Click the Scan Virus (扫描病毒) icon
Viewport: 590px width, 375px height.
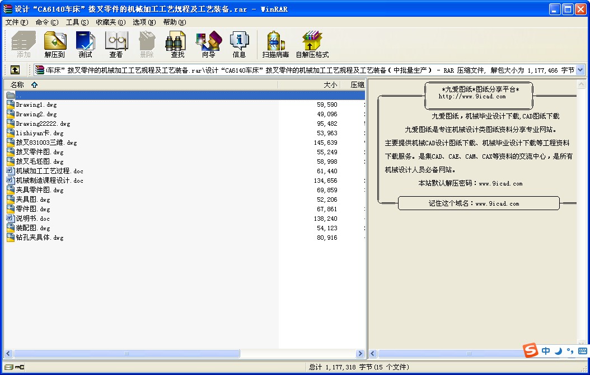pos(275,44)
